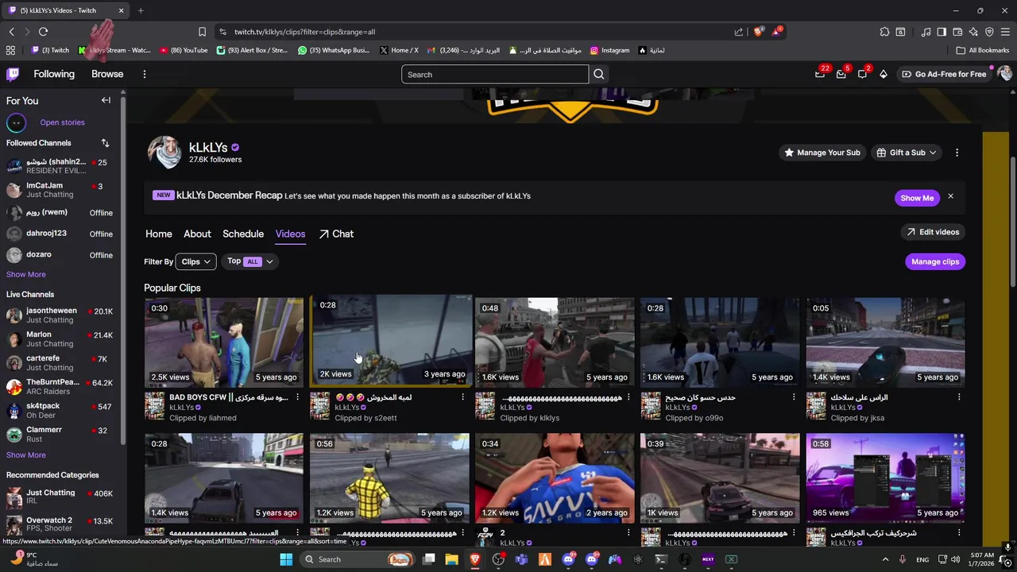Open the BAD BOYS CFW clip thumbnail
The width and height of the screenshot is (1017, 572).
click(224, 342)
